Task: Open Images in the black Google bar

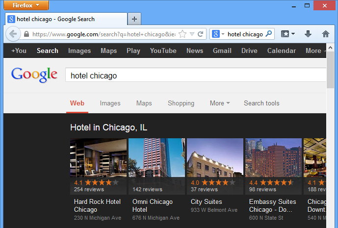Action: point(79,51)
